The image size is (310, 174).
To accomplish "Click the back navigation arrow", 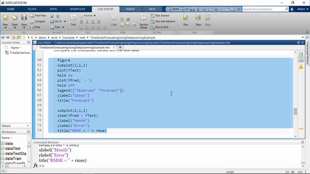I will pyautogui.click(x=3, y=38).
